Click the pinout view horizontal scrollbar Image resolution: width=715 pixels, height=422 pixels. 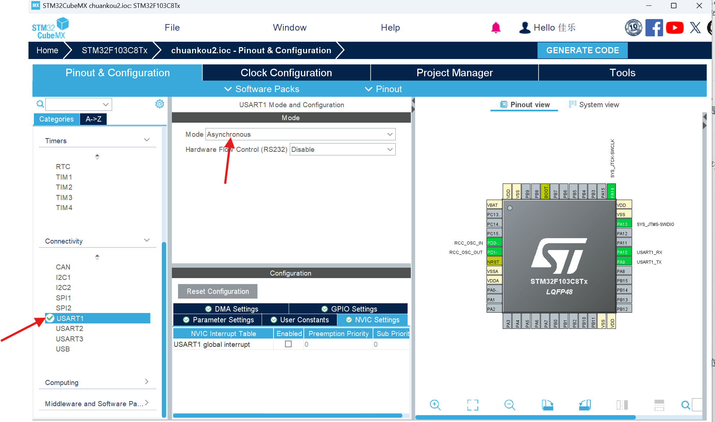[525, 417]
